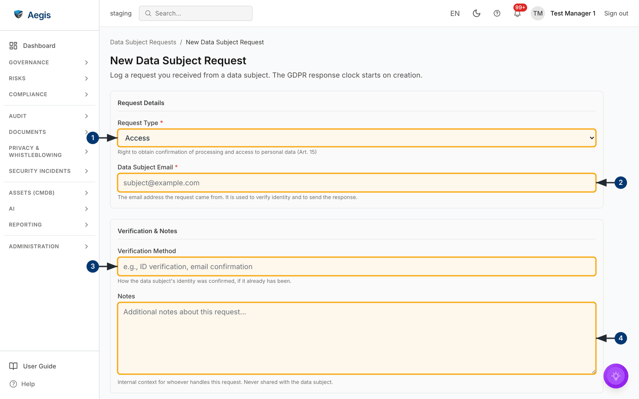The height and width of the screenshot is (399, 639).
Task: Click Sign out
Action: click(x=616, y=13)
